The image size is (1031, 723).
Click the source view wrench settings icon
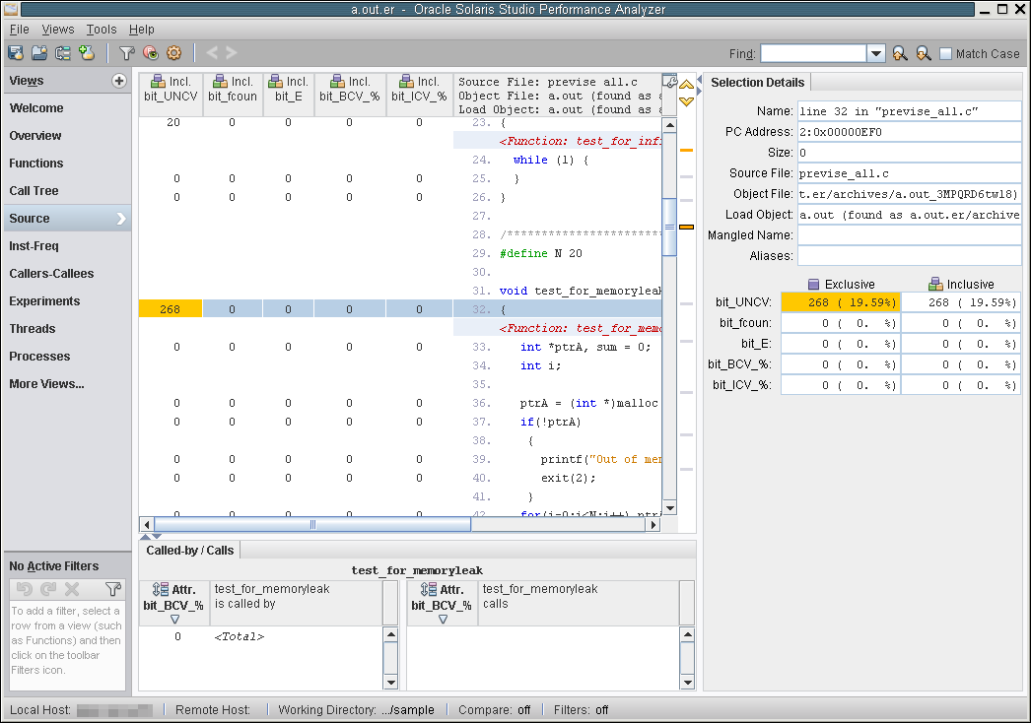pos(669,82)
